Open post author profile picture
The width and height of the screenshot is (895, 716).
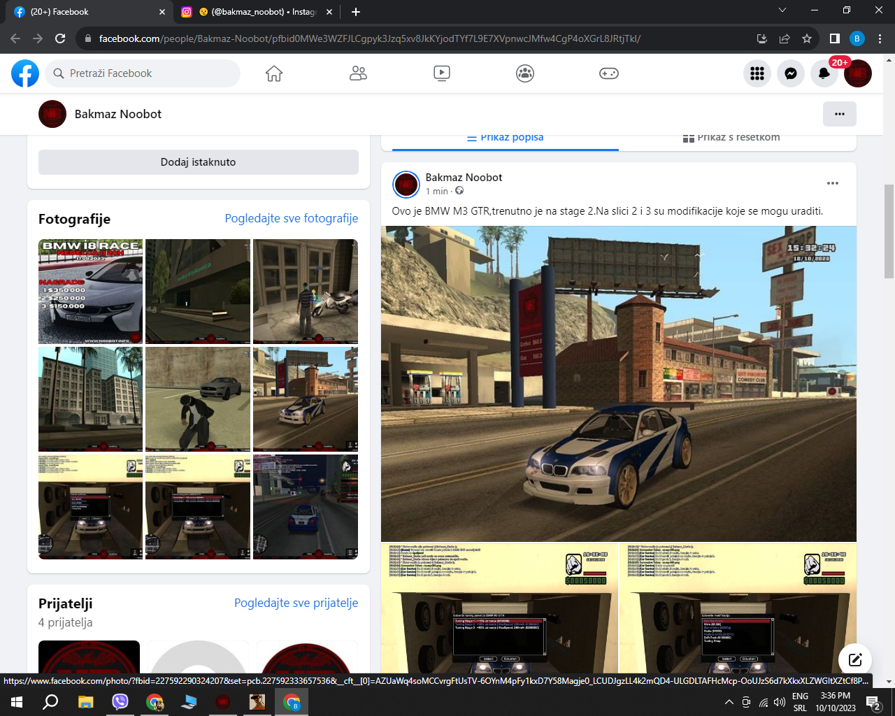(406, 185)
